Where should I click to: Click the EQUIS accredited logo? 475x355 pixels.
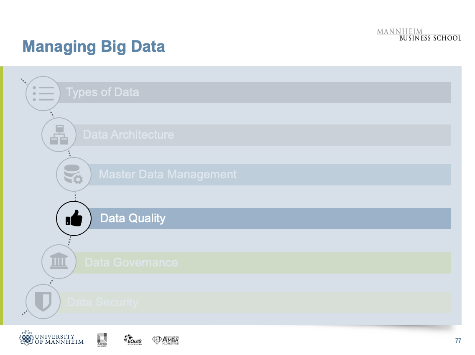(x=133, y=340)
